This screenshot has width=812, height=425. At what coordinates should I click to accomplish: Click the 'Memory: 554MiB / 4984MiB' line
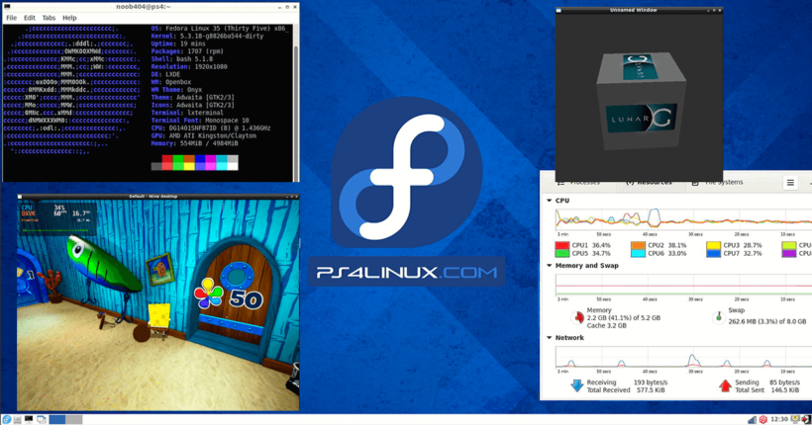194,143
